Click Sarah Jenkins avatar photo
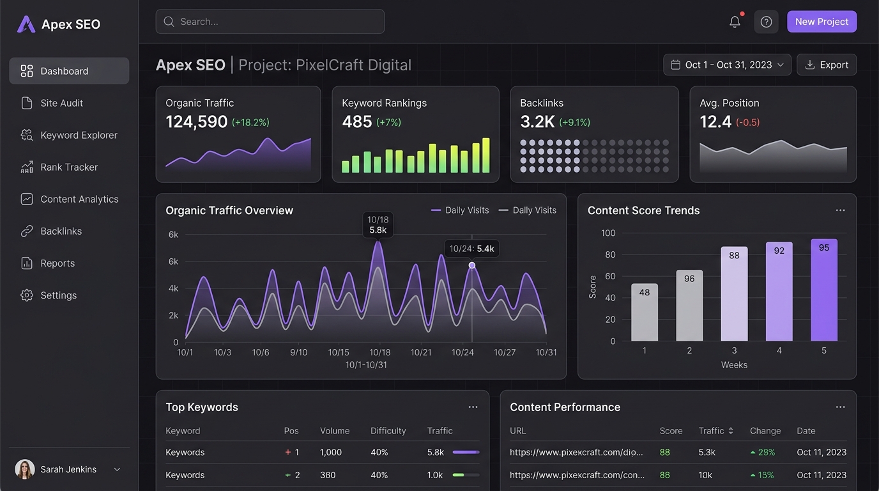Viewport: 879px width, 491px height. click(x=25, y=469)
